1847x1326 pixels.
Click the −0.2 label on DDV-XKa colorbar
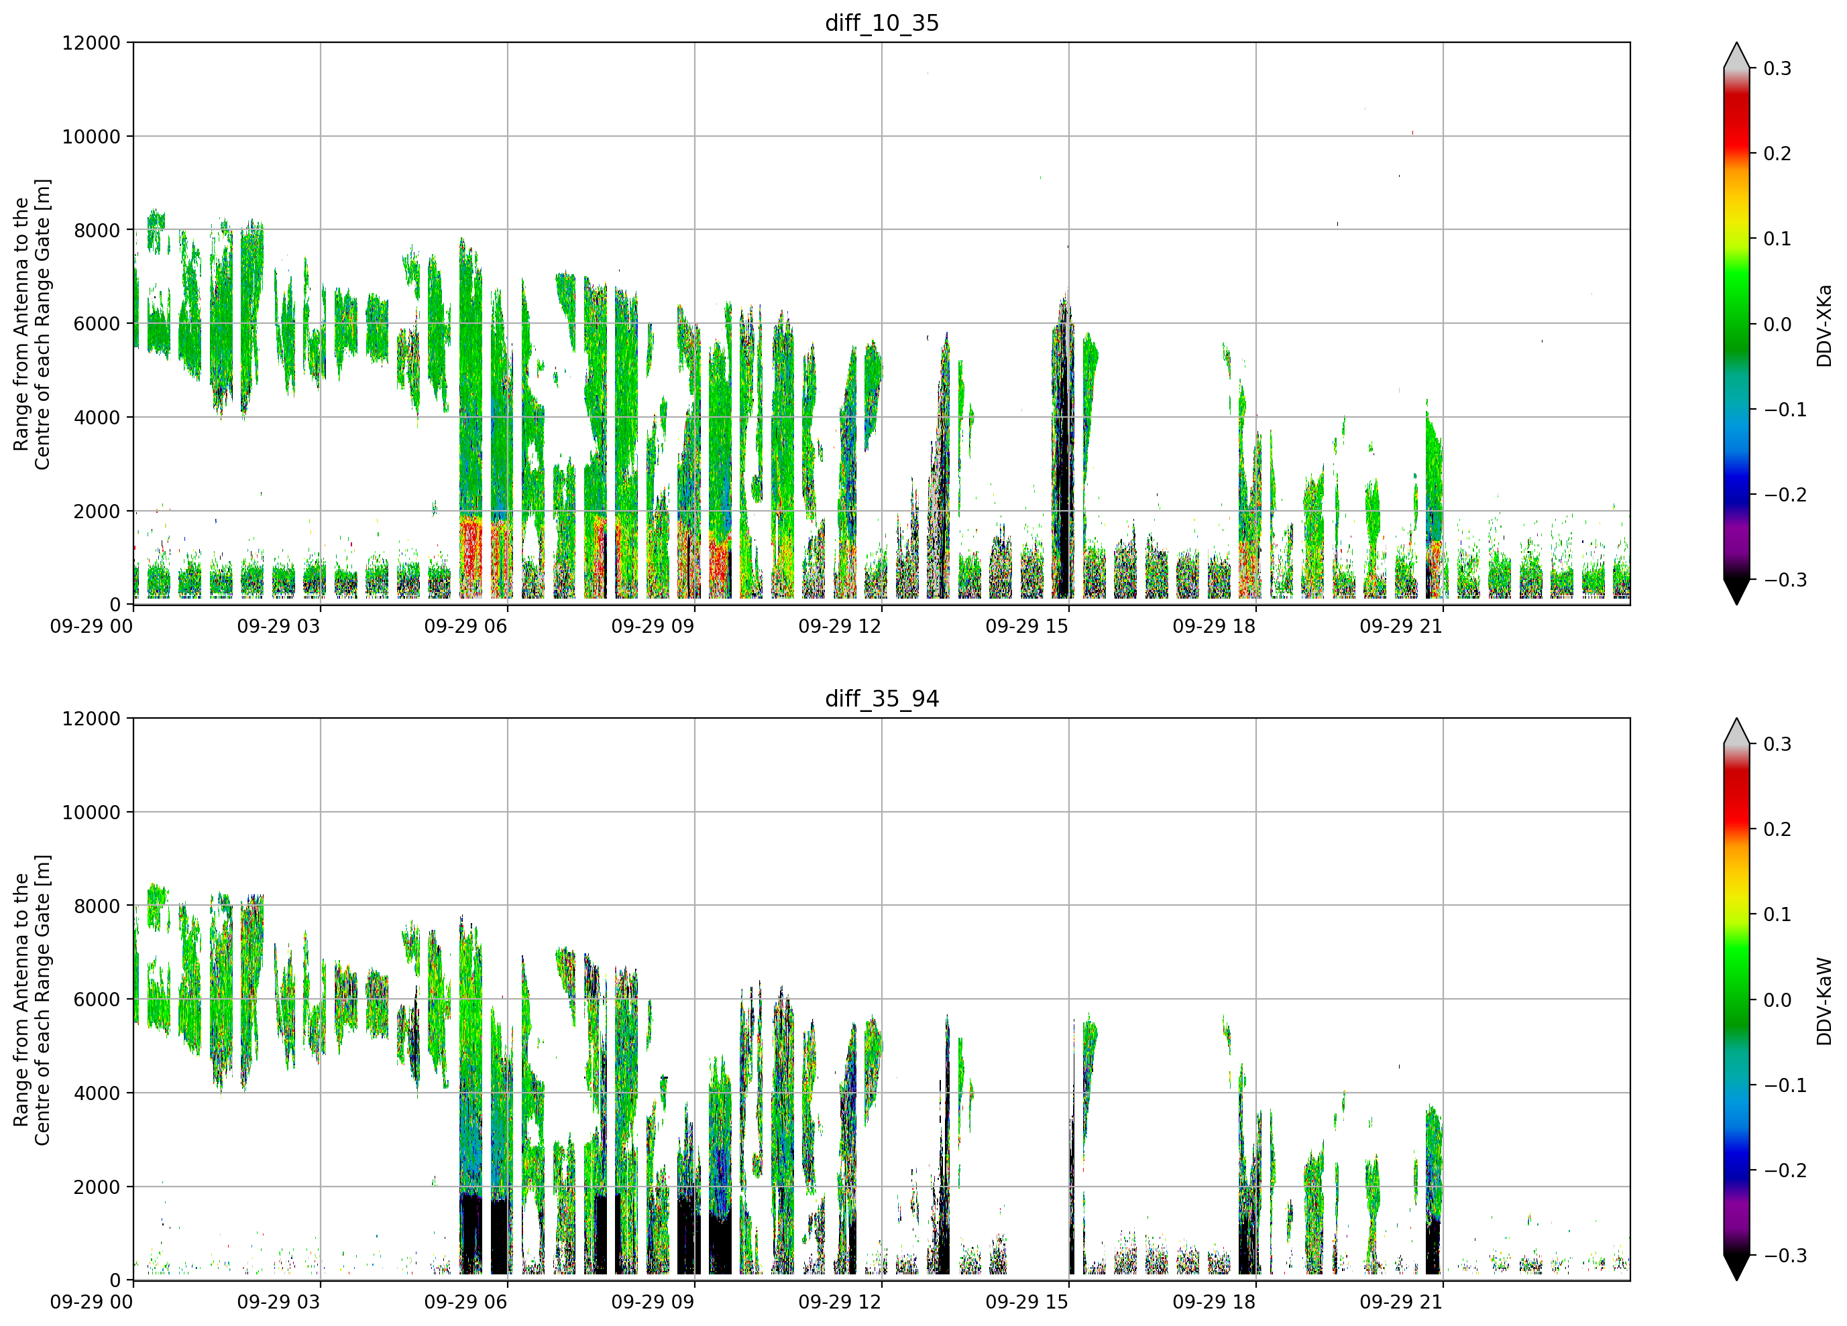click(x=1785, y=495)
